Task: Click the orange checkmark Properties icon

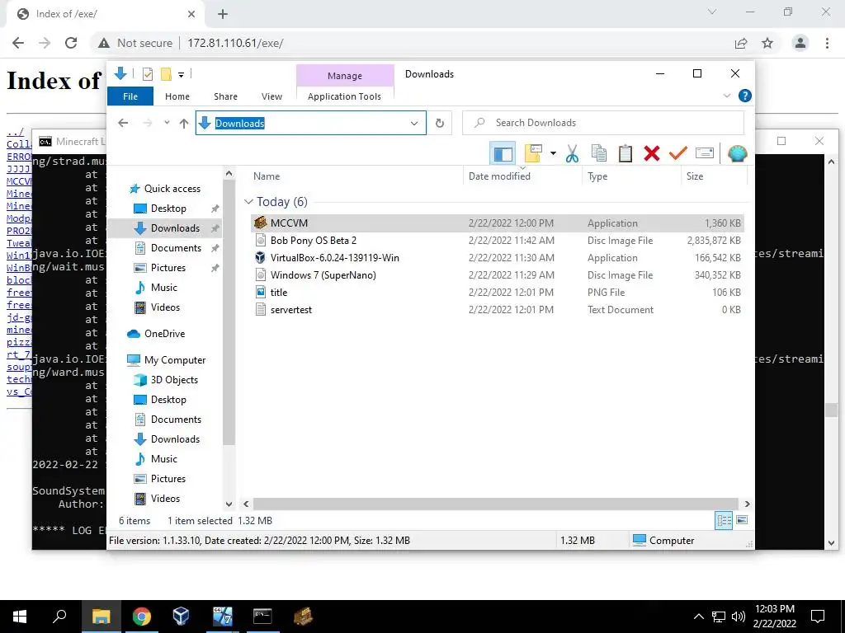Action: pyautogui.click(x=678, y=154)
